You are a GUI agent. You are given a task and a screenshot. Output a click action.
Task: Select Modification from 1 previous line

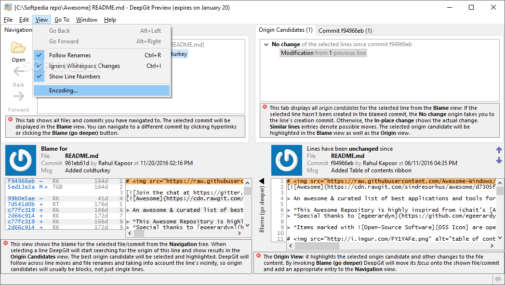pos(323,53)
